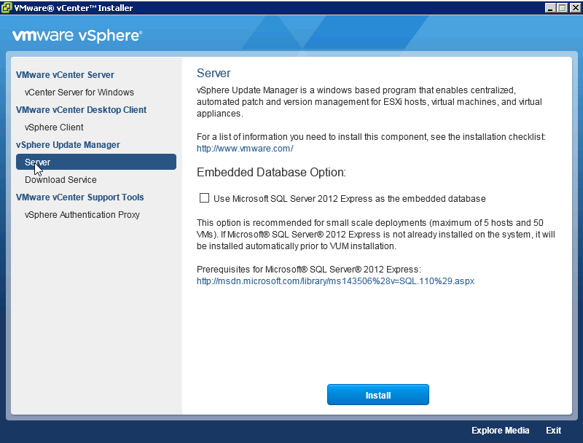Viewport: 583px width, 443px height.
Task: Click the vmware vSphere logo
Action: (x=77, y=36)
